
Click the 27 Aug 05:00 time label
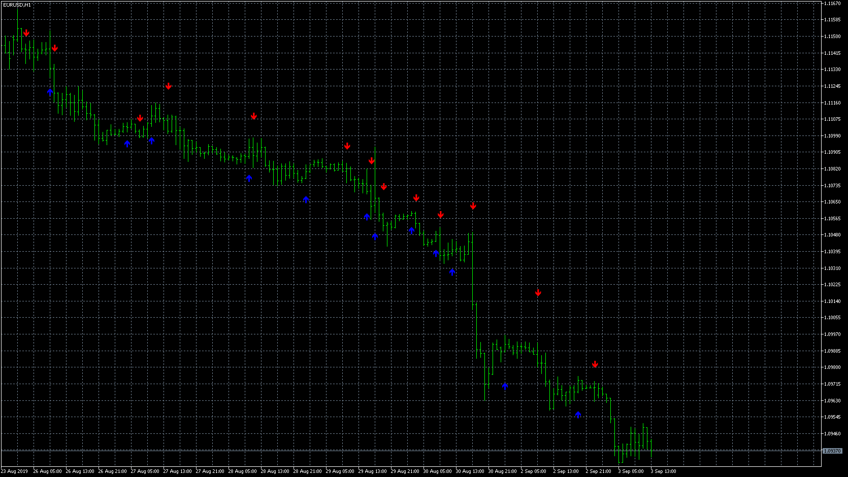click(145, 471)
